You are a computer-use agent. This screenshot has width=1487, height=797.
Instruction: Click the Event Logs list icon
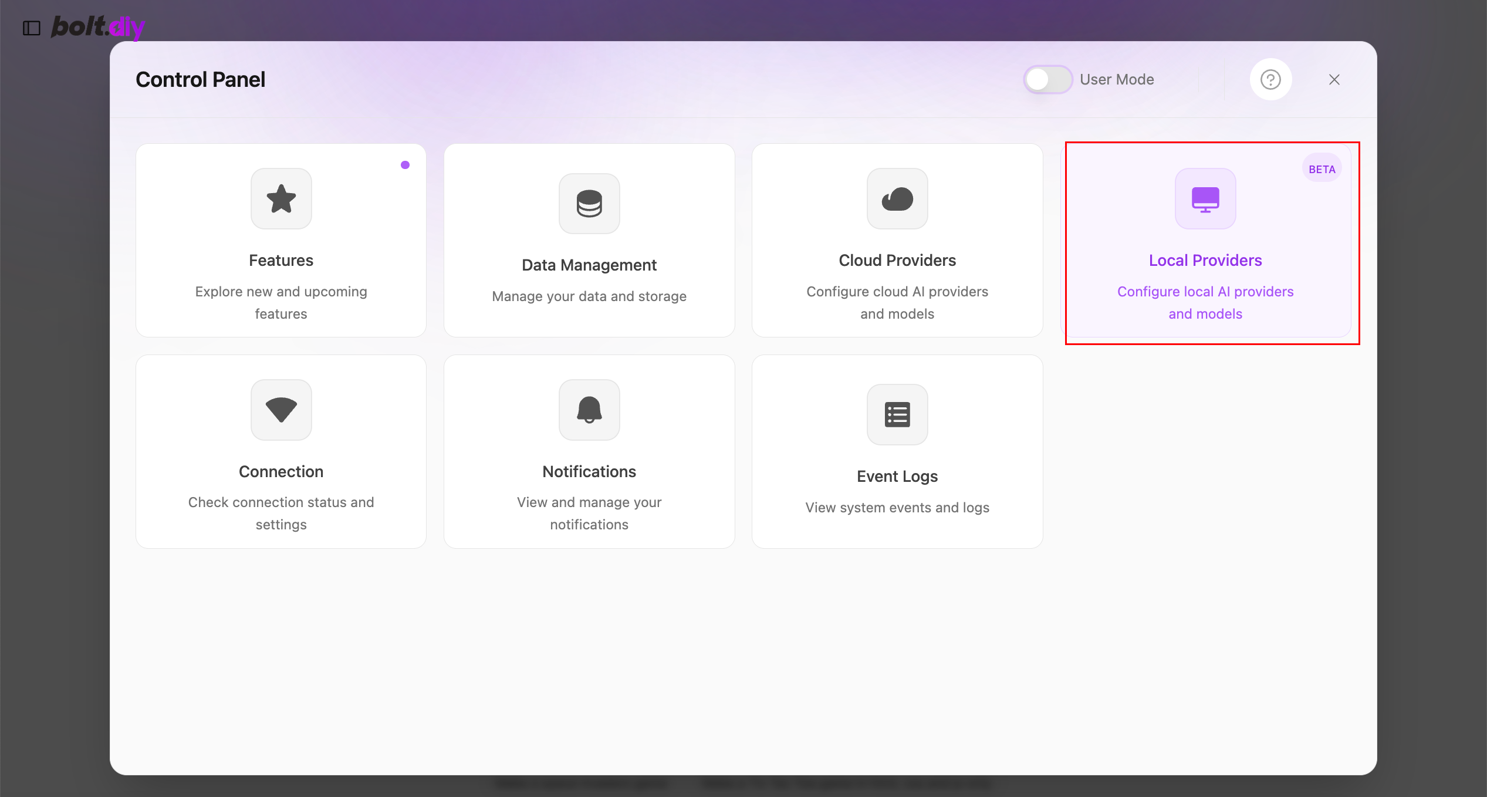coord(897,415)
